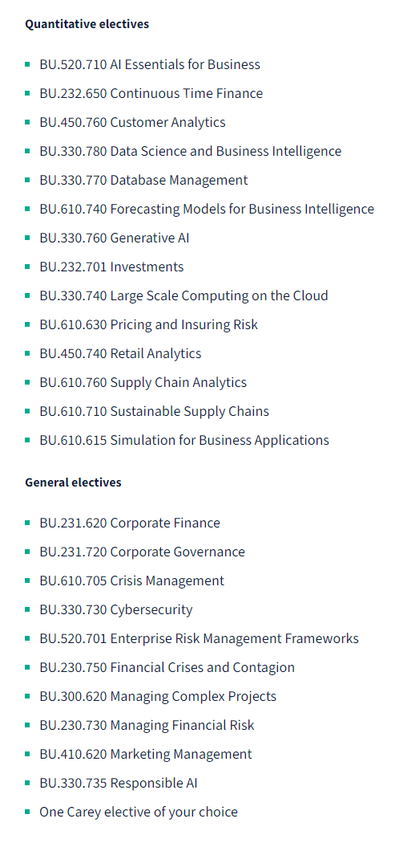Select BU.232.701 Investments listing
Viewport: 403px width, 843px height.
coord(111,267)
